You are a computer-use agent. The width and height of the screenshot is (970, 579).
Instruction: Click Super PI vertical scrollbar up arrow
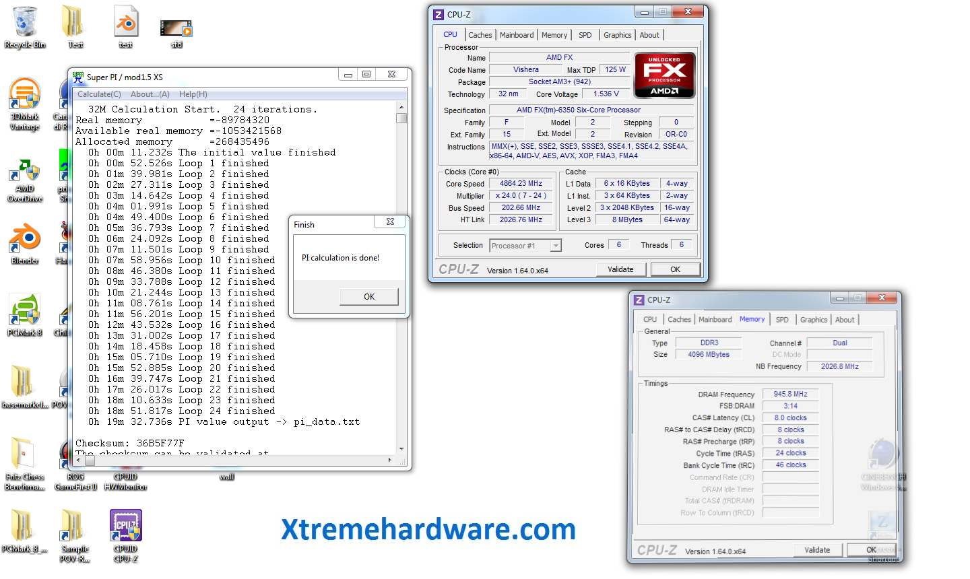[x=401, y=107]
